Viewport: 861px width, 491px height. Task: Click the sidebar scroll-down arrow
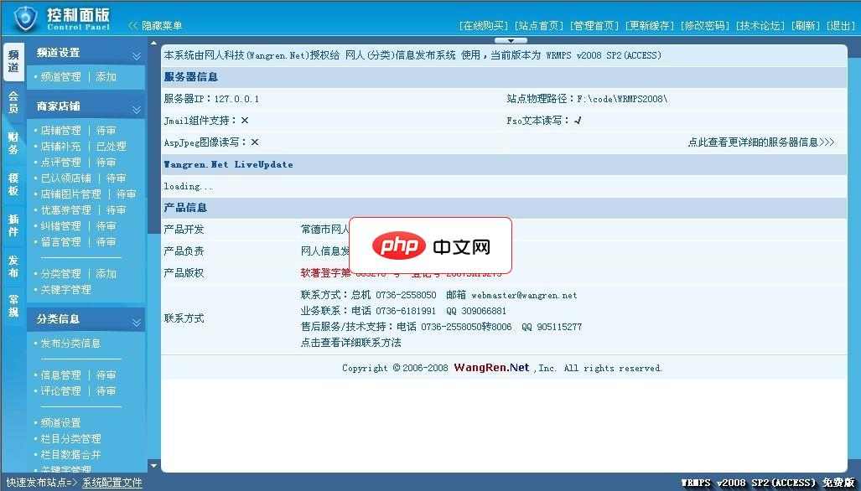coord(154,467)
